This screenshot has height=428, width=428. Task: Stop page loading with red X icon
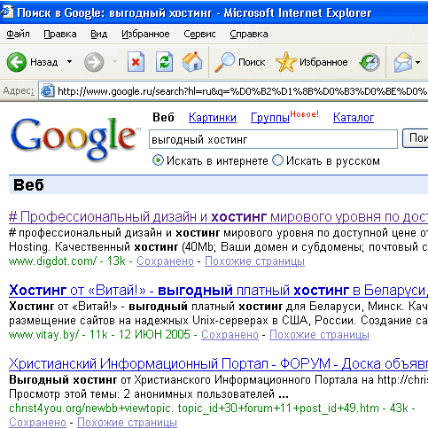tap(136, 62)
